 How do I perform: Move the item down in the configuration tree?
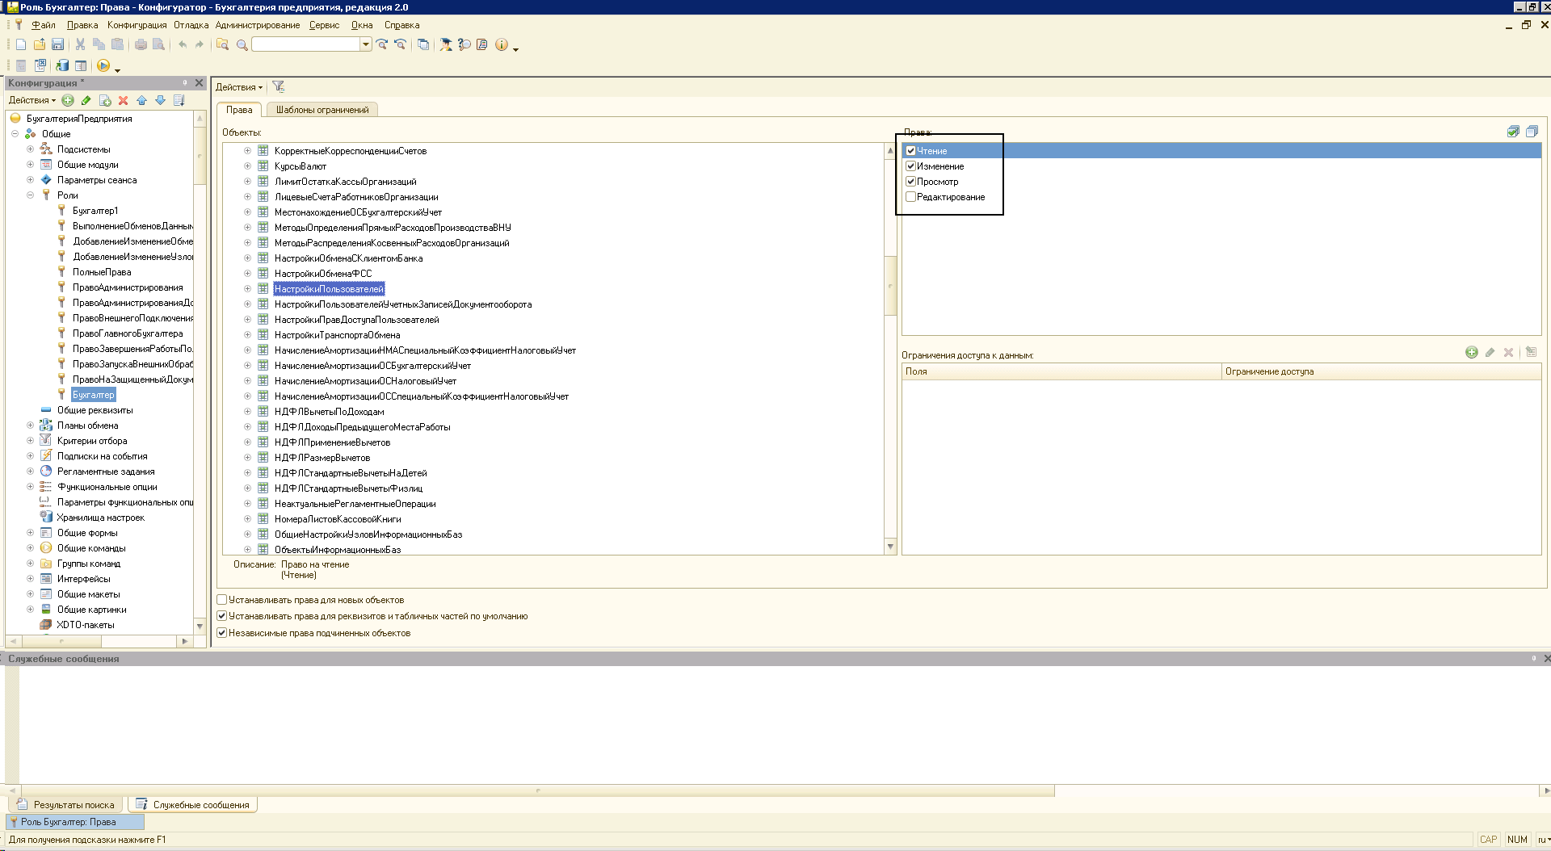coord(160,100)
